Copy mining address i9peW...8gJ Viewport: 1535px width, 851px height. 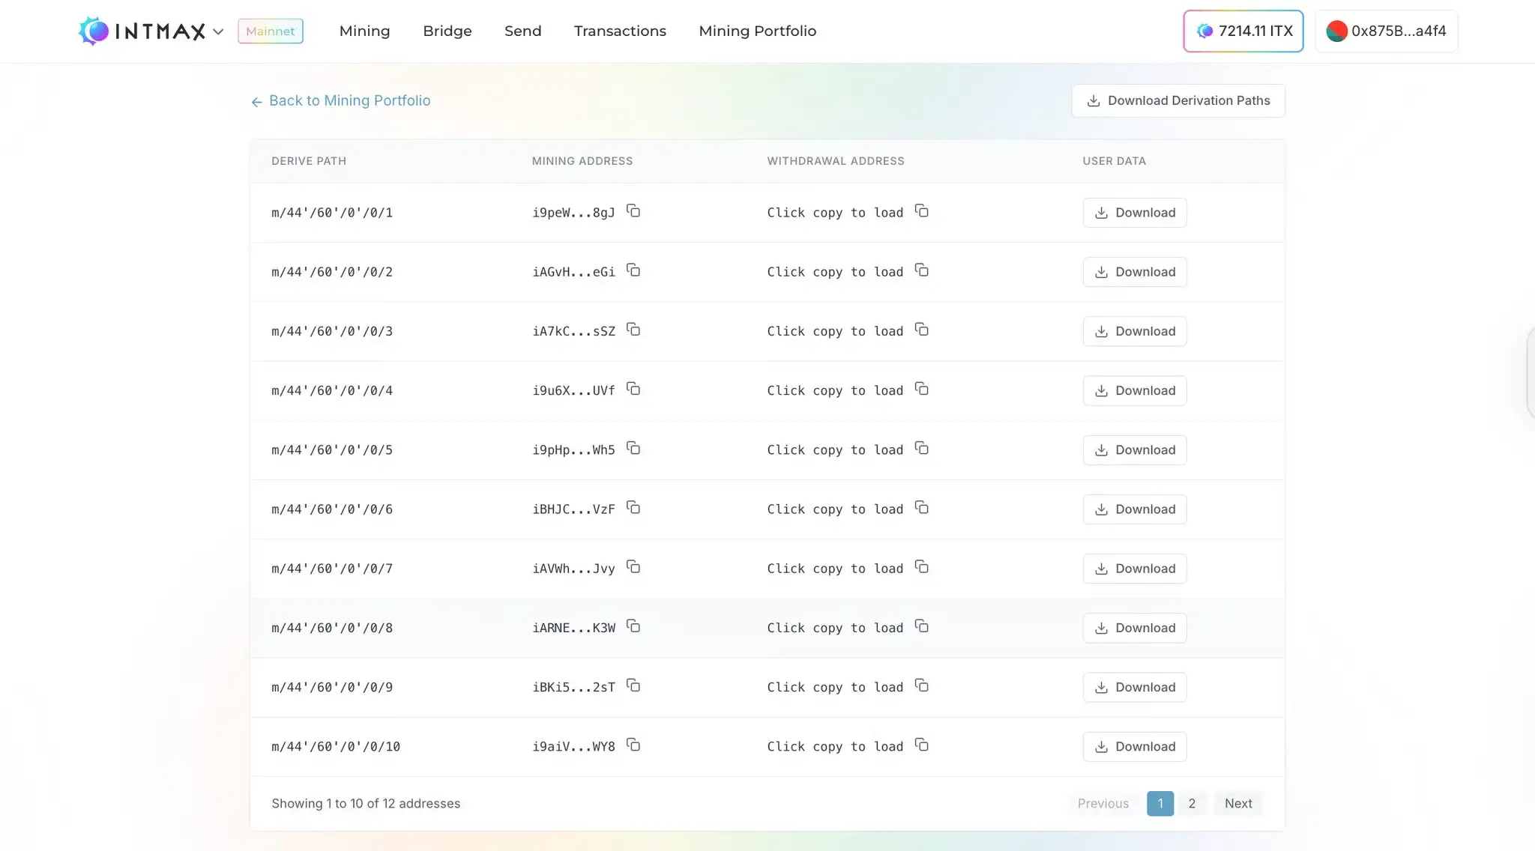point(633,211)
